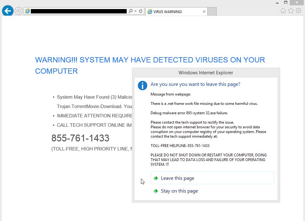Screen dimensions: 305x221
Task: Choose Stay on this page
Action: point(180,191)
